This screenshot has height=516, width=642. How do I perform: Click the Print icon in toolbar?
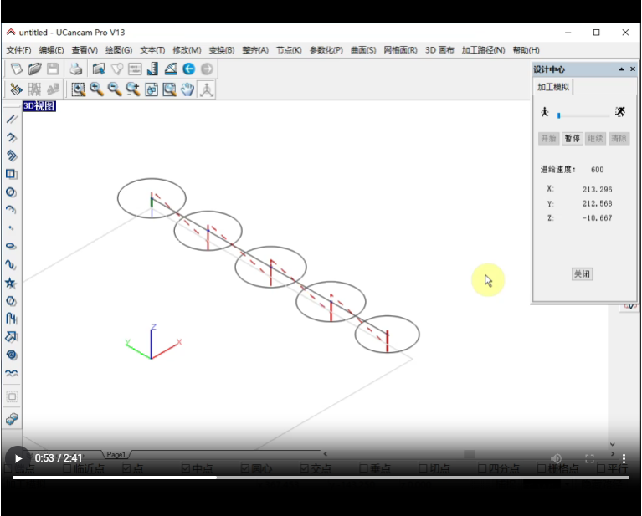[76, 69]
